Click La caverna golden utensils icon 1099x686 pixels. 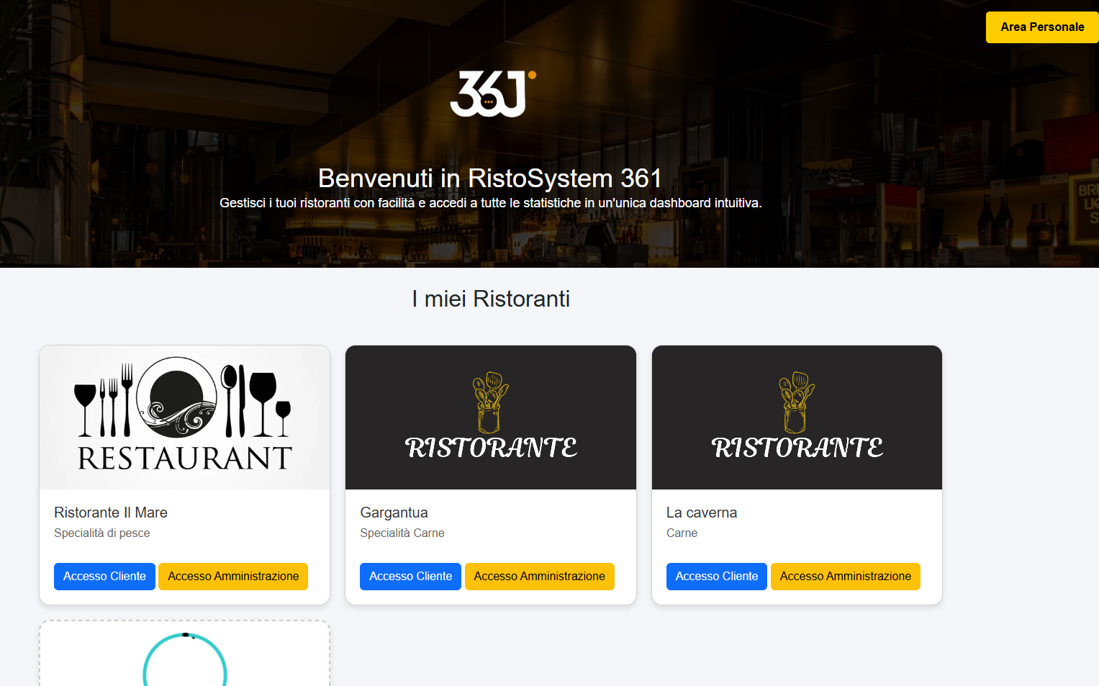[x=796, y=402]
